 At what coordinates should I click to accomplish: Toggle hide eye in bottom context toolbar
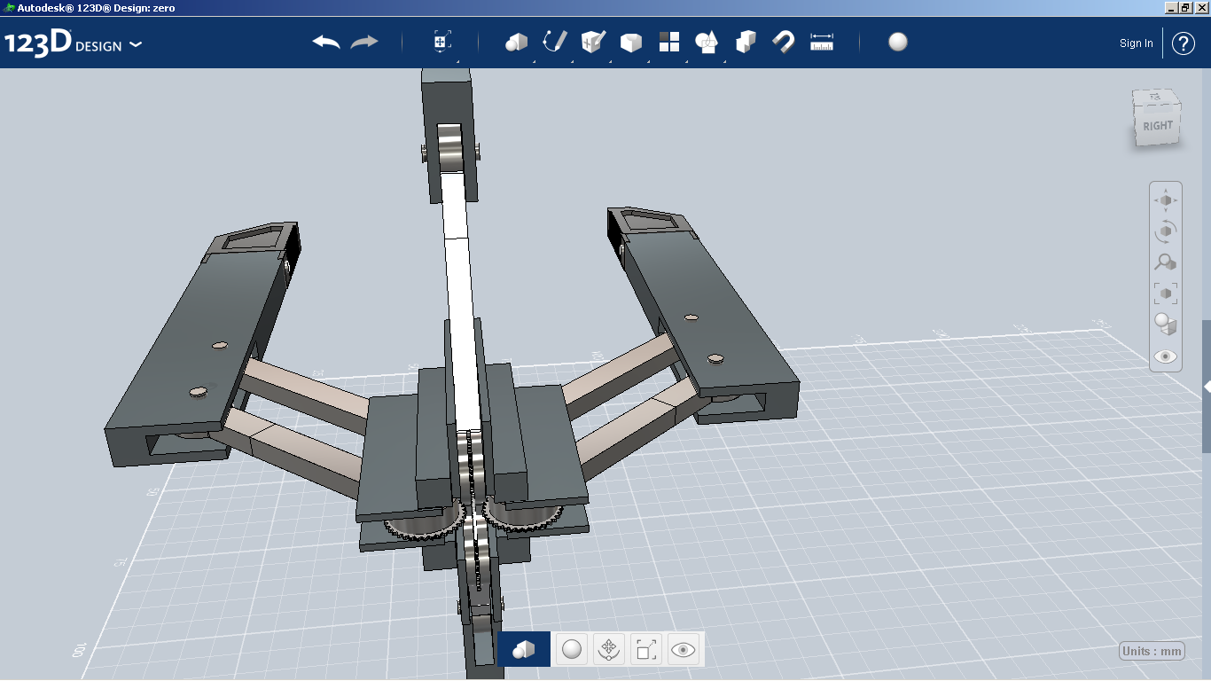coord(684,650)
